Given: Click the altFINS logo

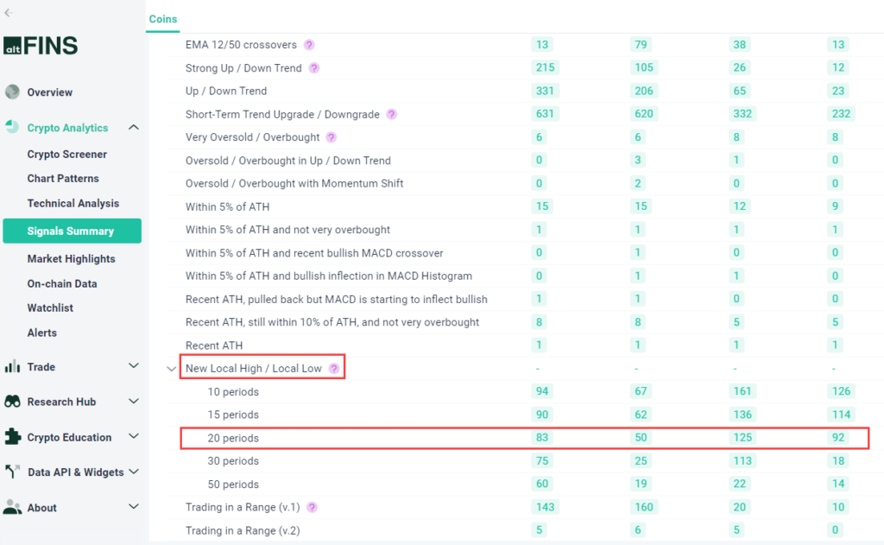Looking at the screenshot, I should [41, 46].
